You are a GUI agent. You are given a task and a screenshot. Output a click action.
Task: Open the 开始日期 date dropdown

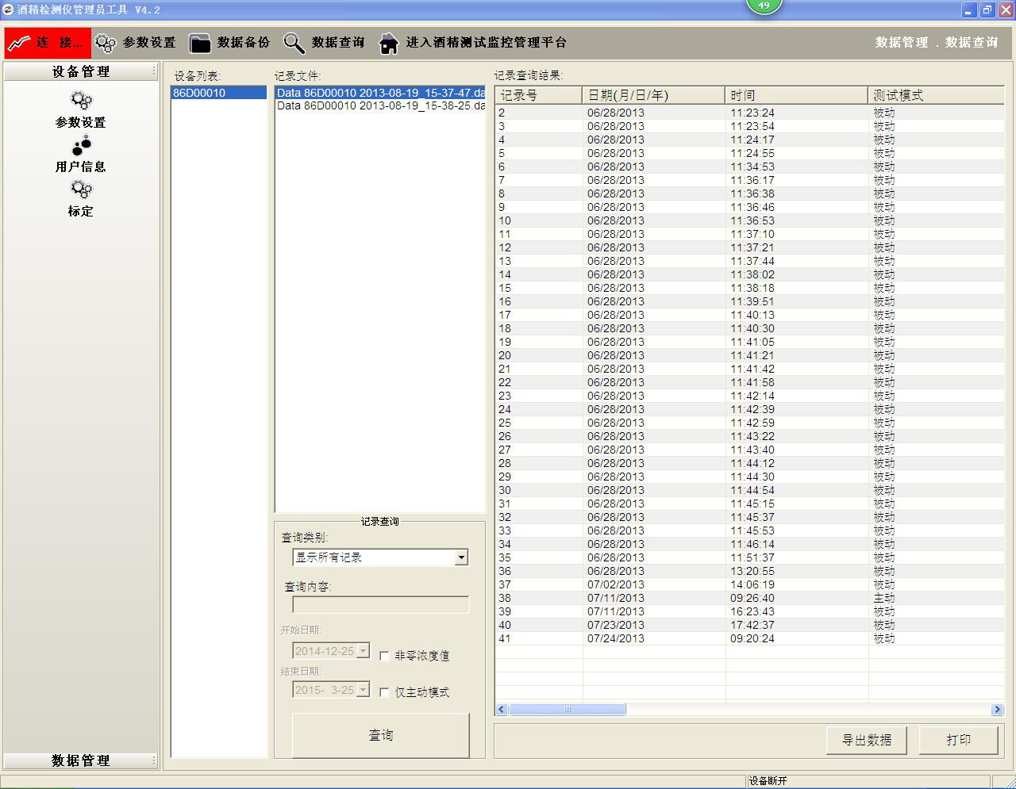[x=364, y=651]
